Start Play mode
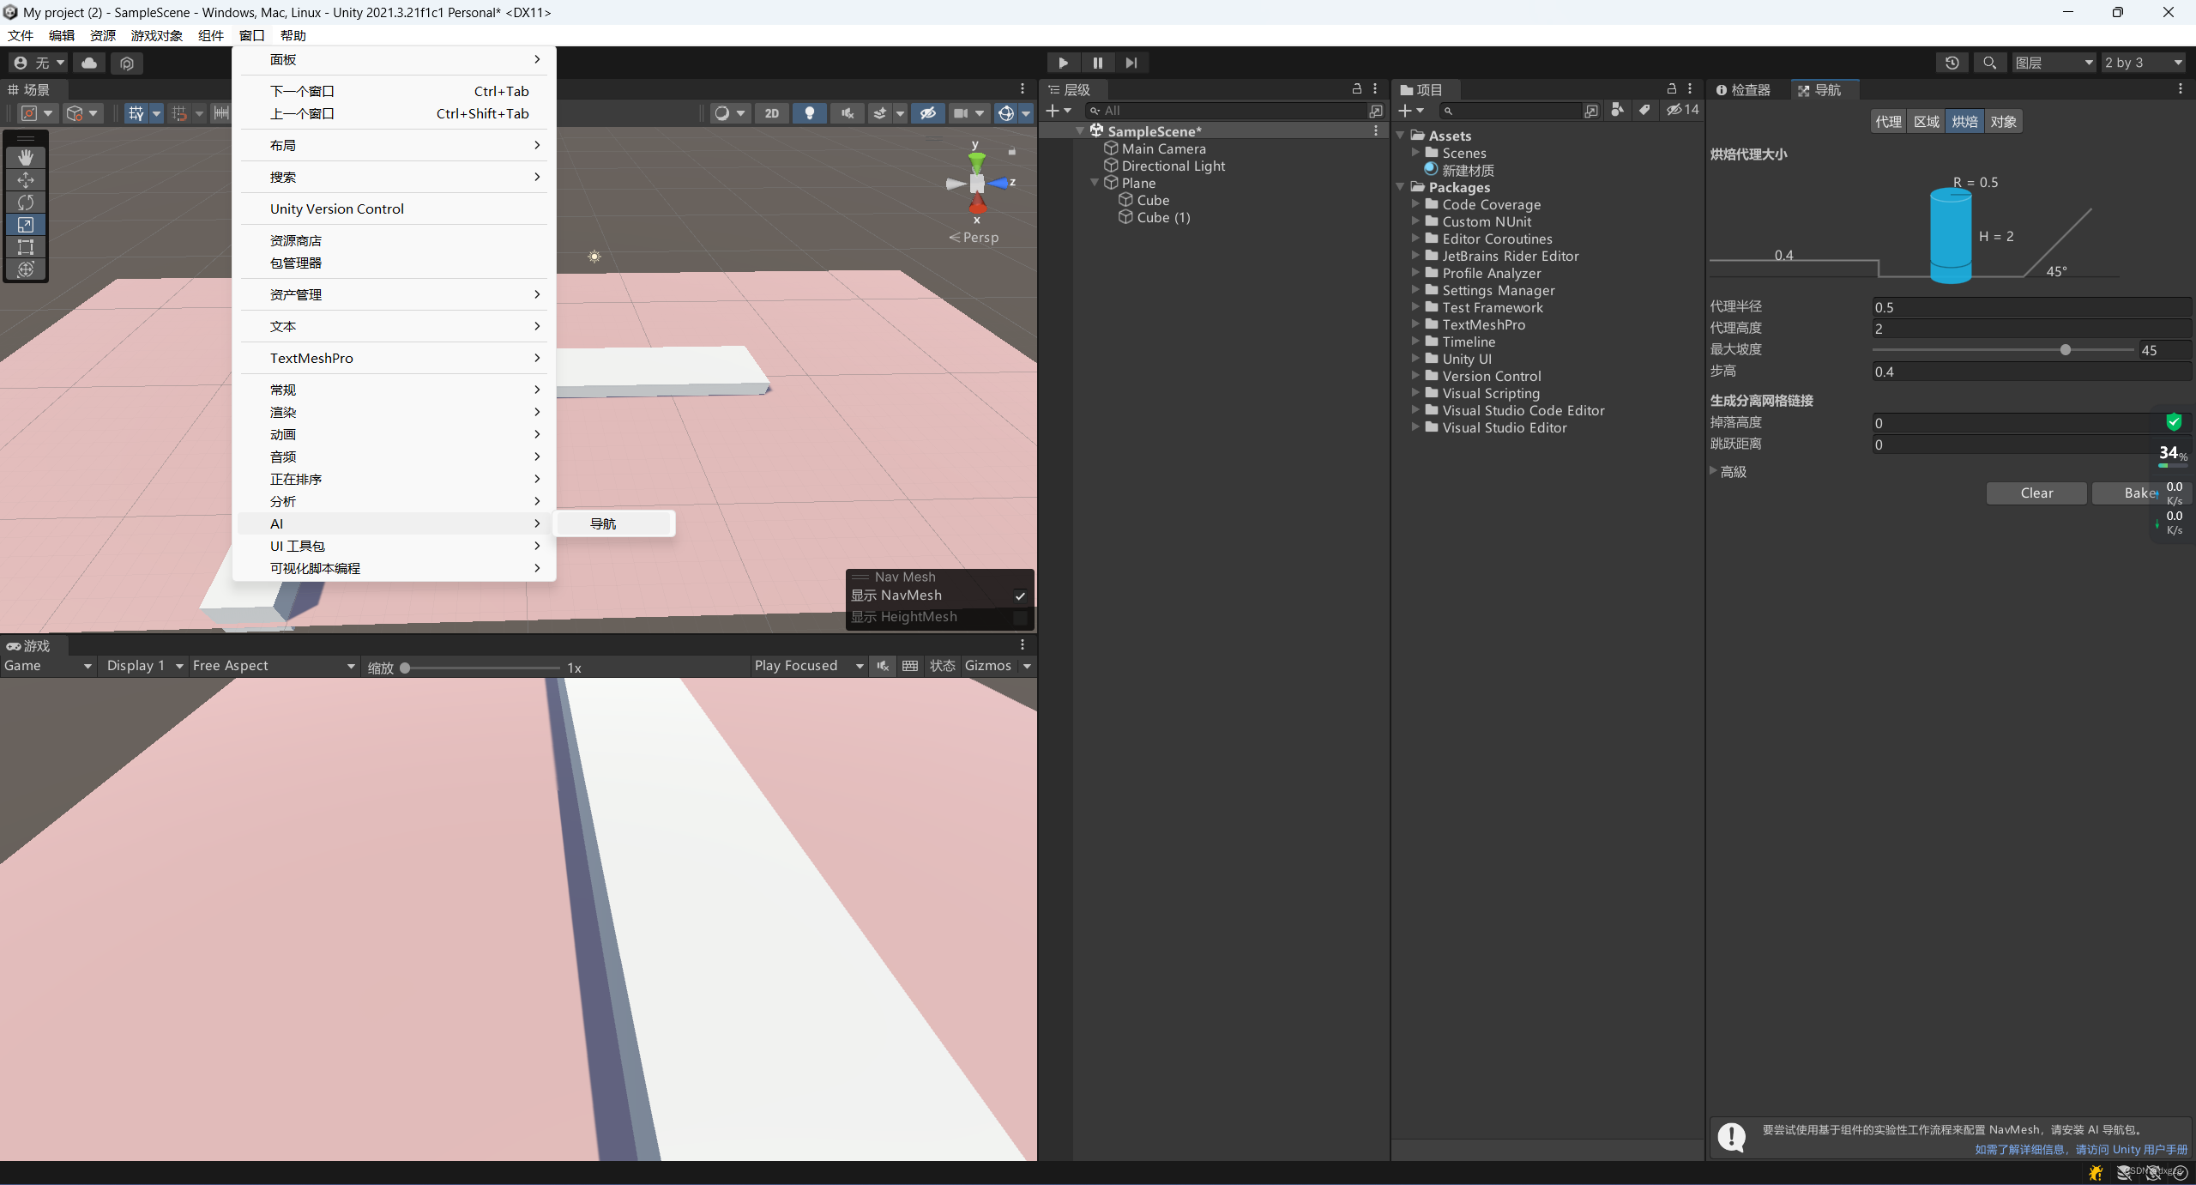 click(1063, 63)
